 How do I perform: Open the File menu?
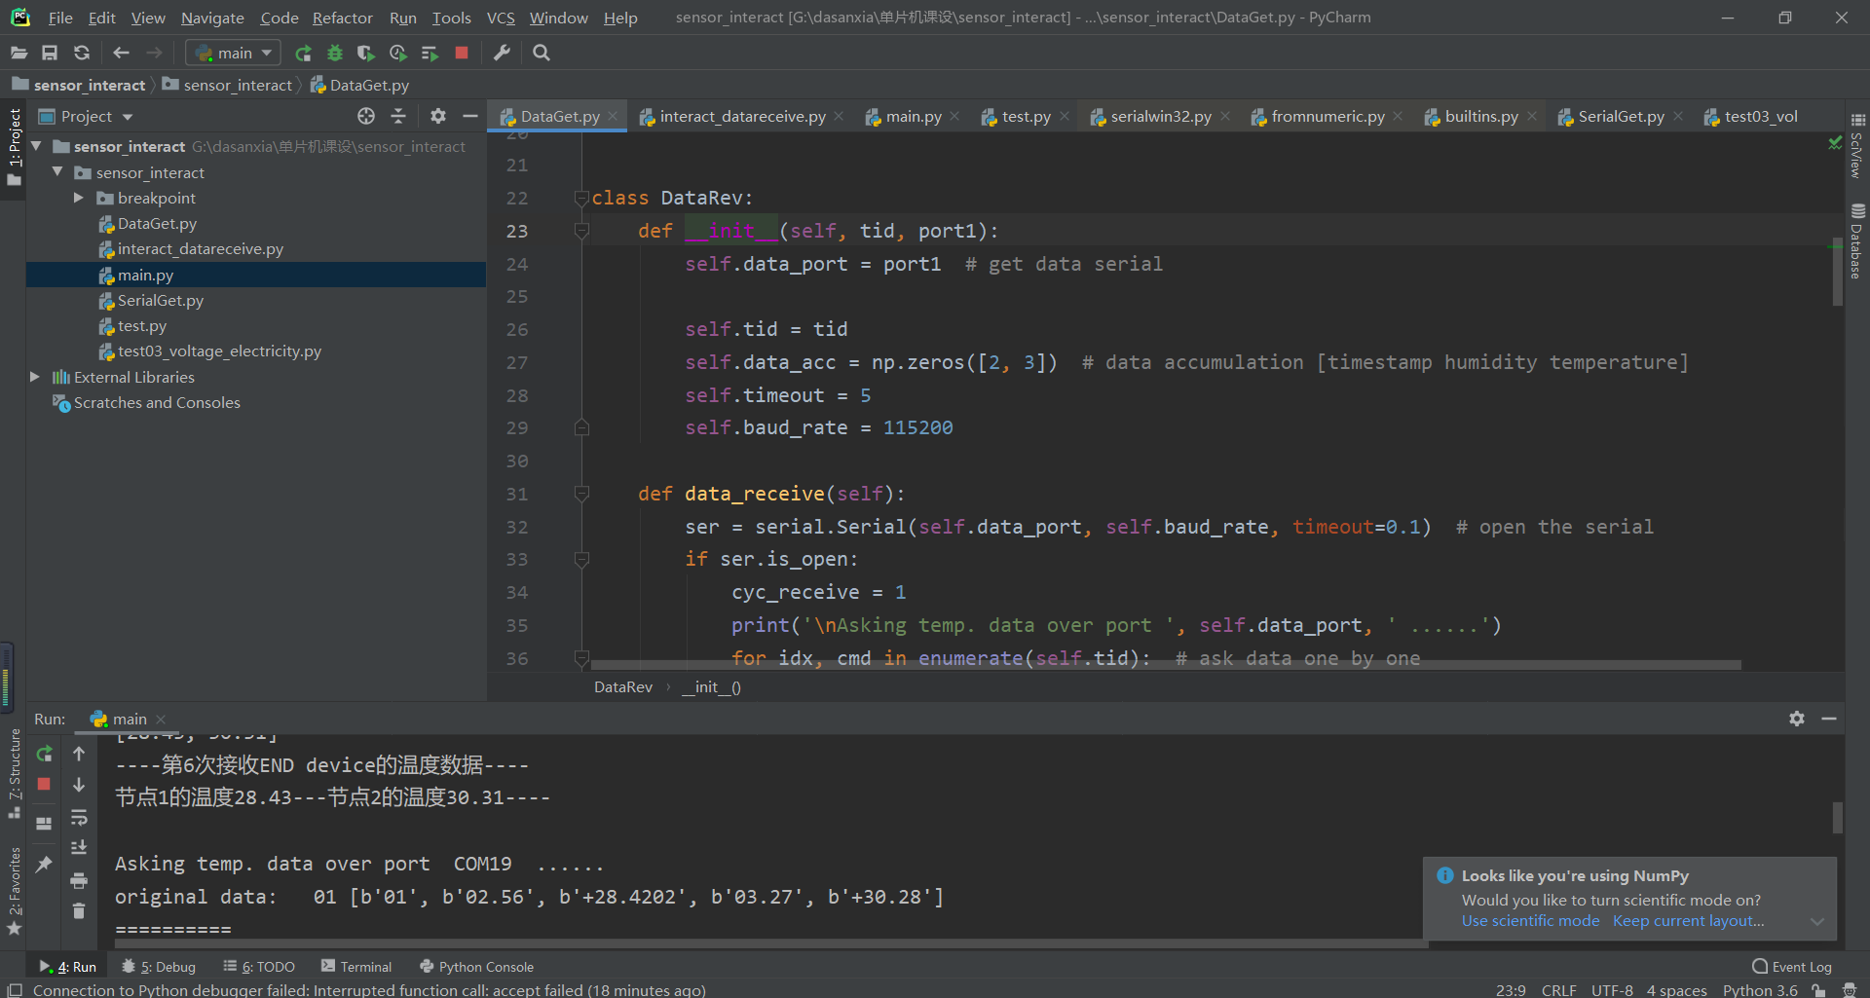click(x=60, y=18)
